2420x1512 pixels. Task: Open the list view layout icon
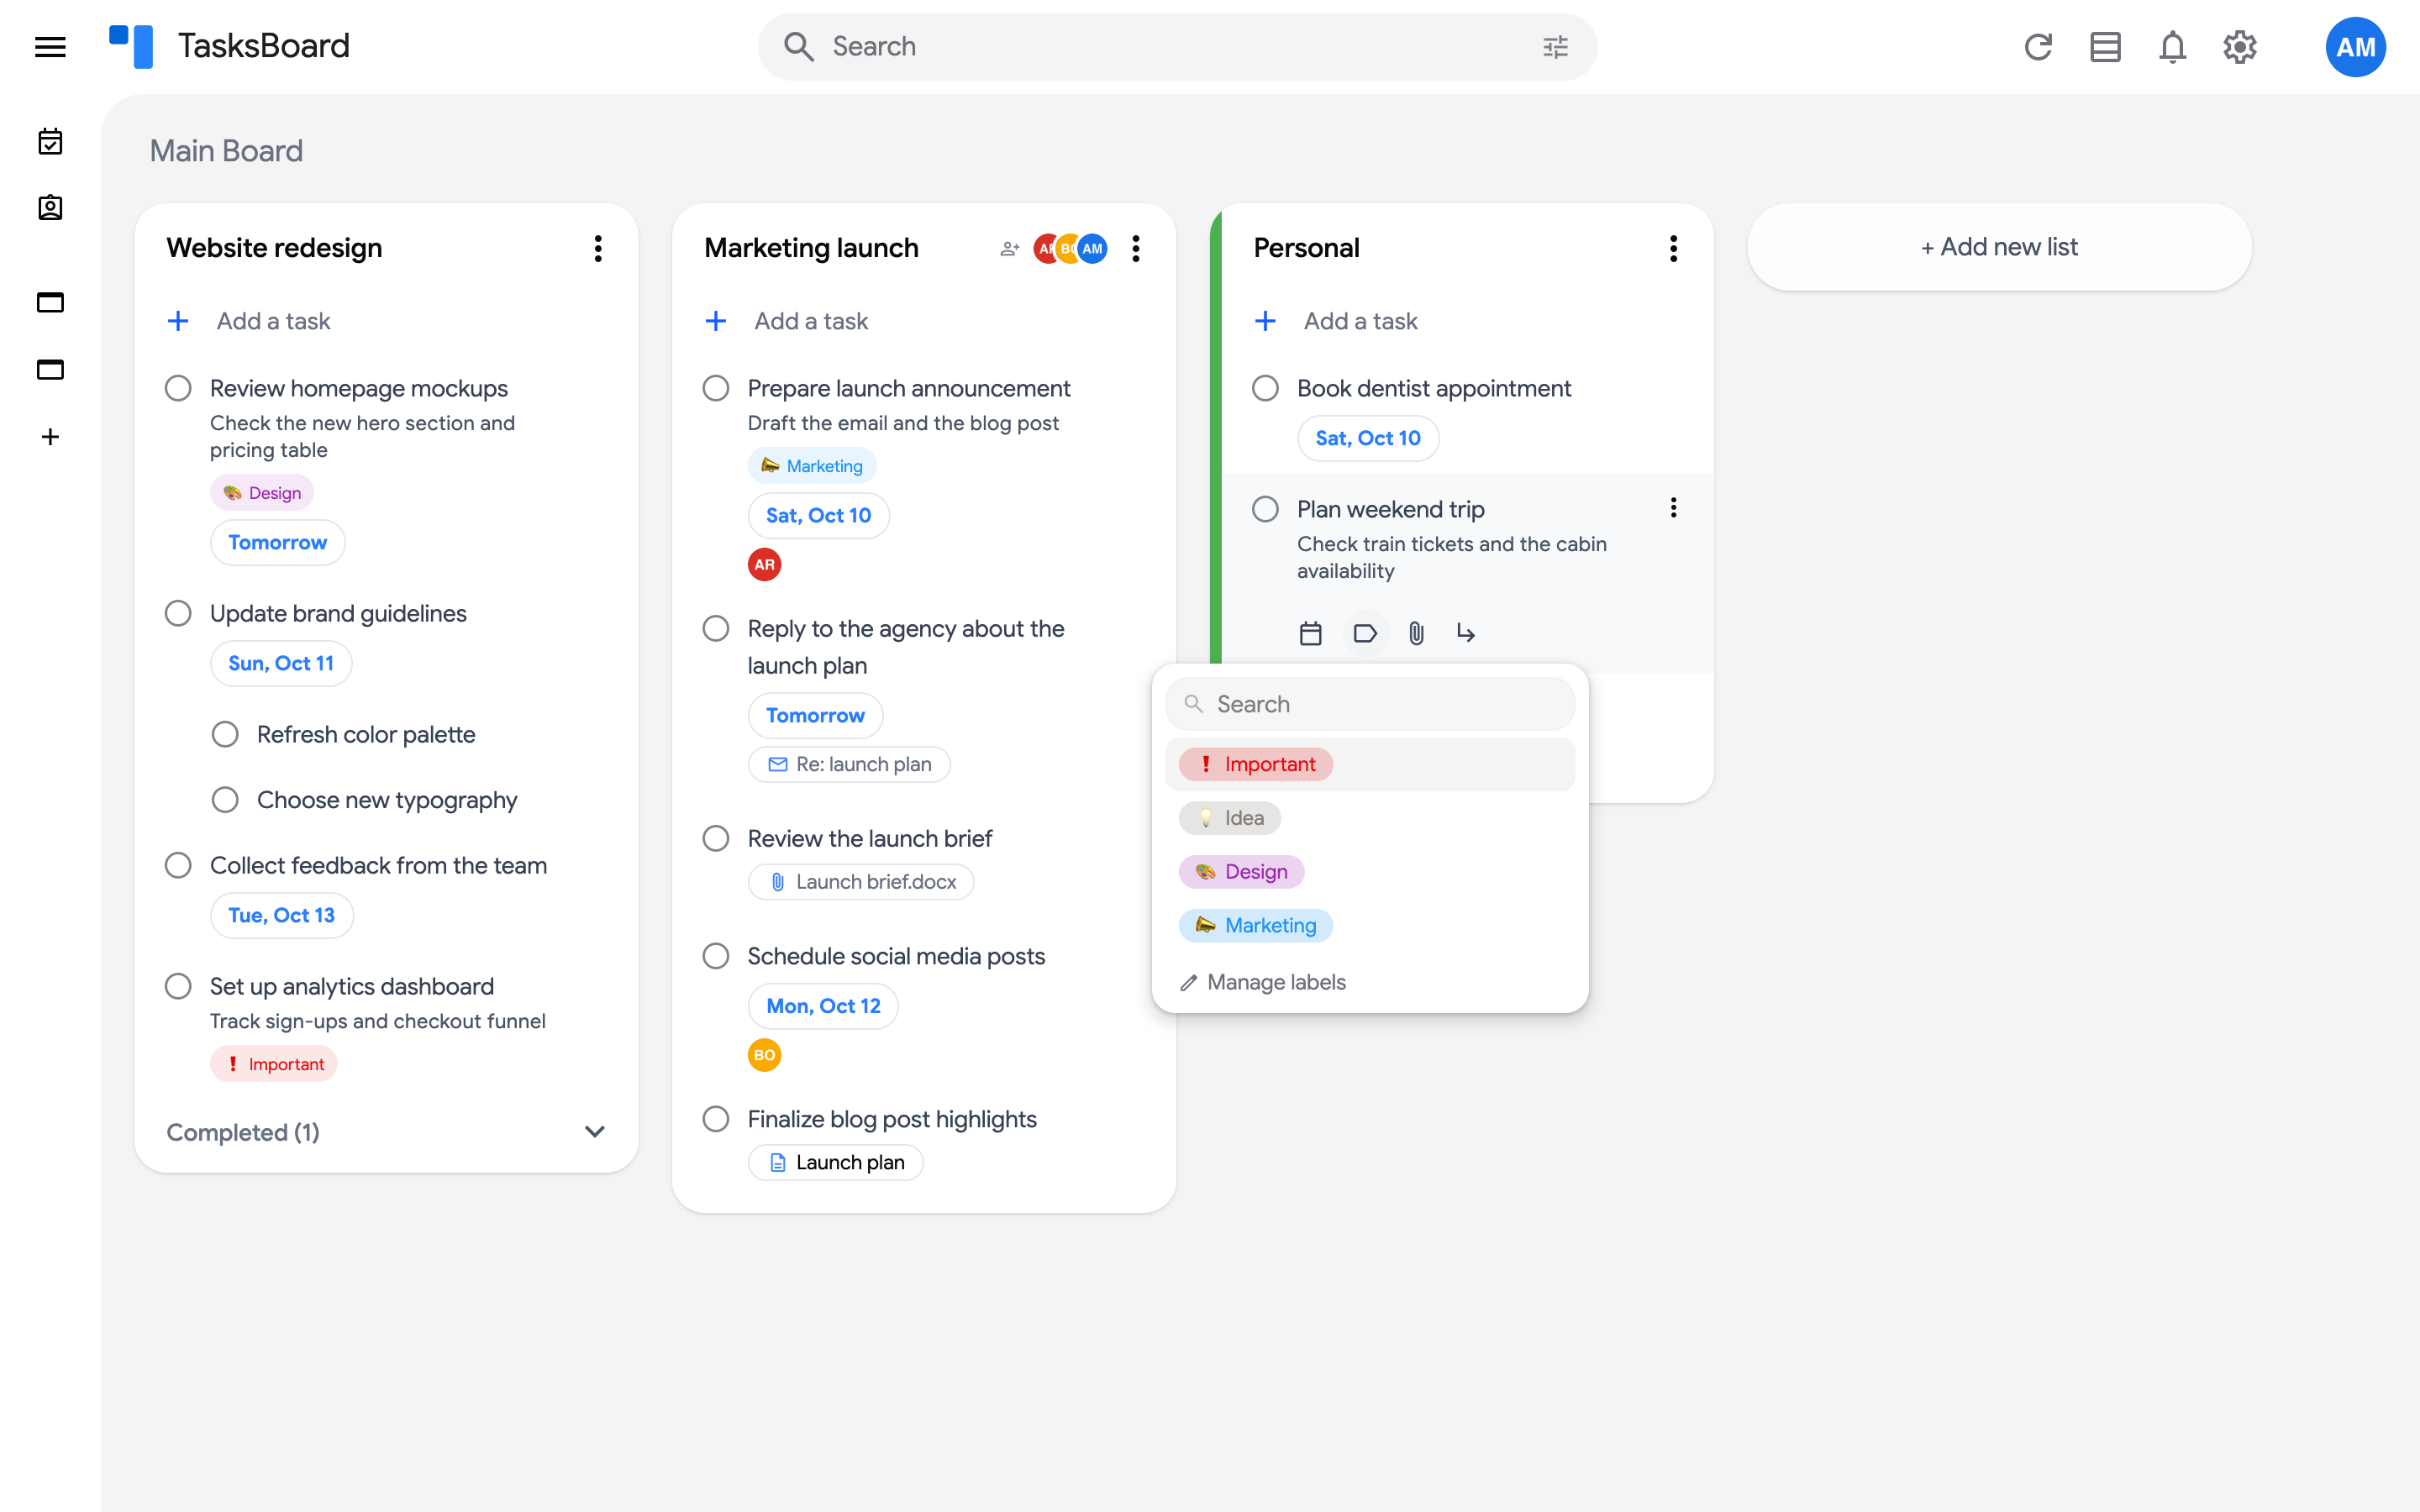2105,47
